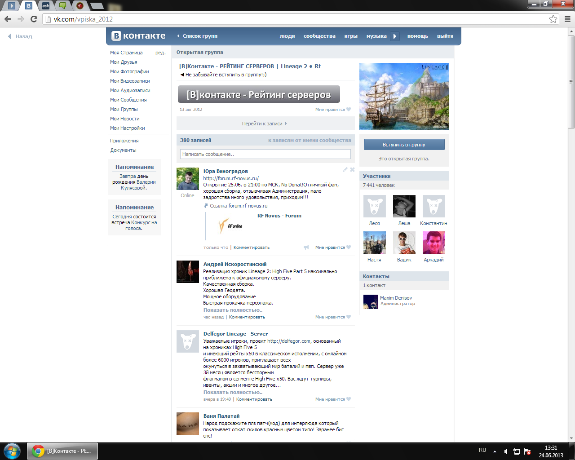Share Юра Виноградов's post via megaphone icon
The height and width of the screenshot is (460, 575).
306,248
